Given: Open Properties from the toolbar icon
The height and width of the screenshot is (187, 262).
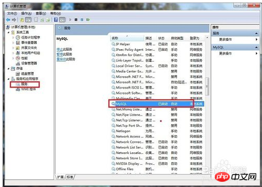Looking at the screenshot, I should [x=36, y=20].
